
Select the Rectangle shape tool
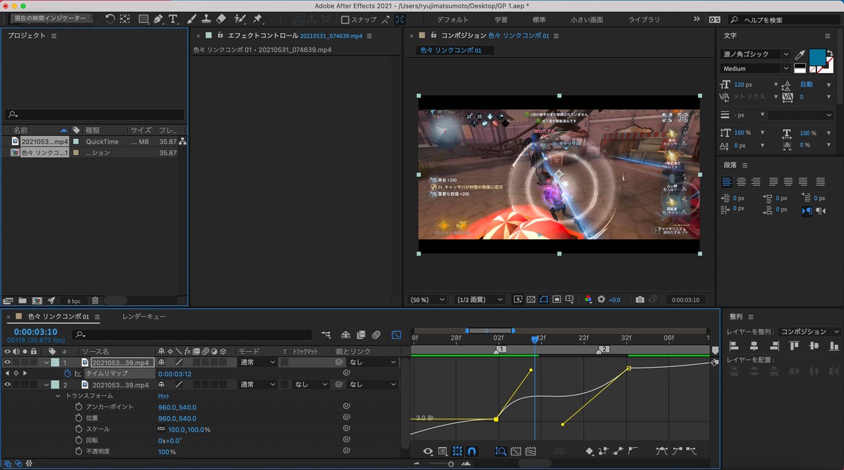(143, 19)
